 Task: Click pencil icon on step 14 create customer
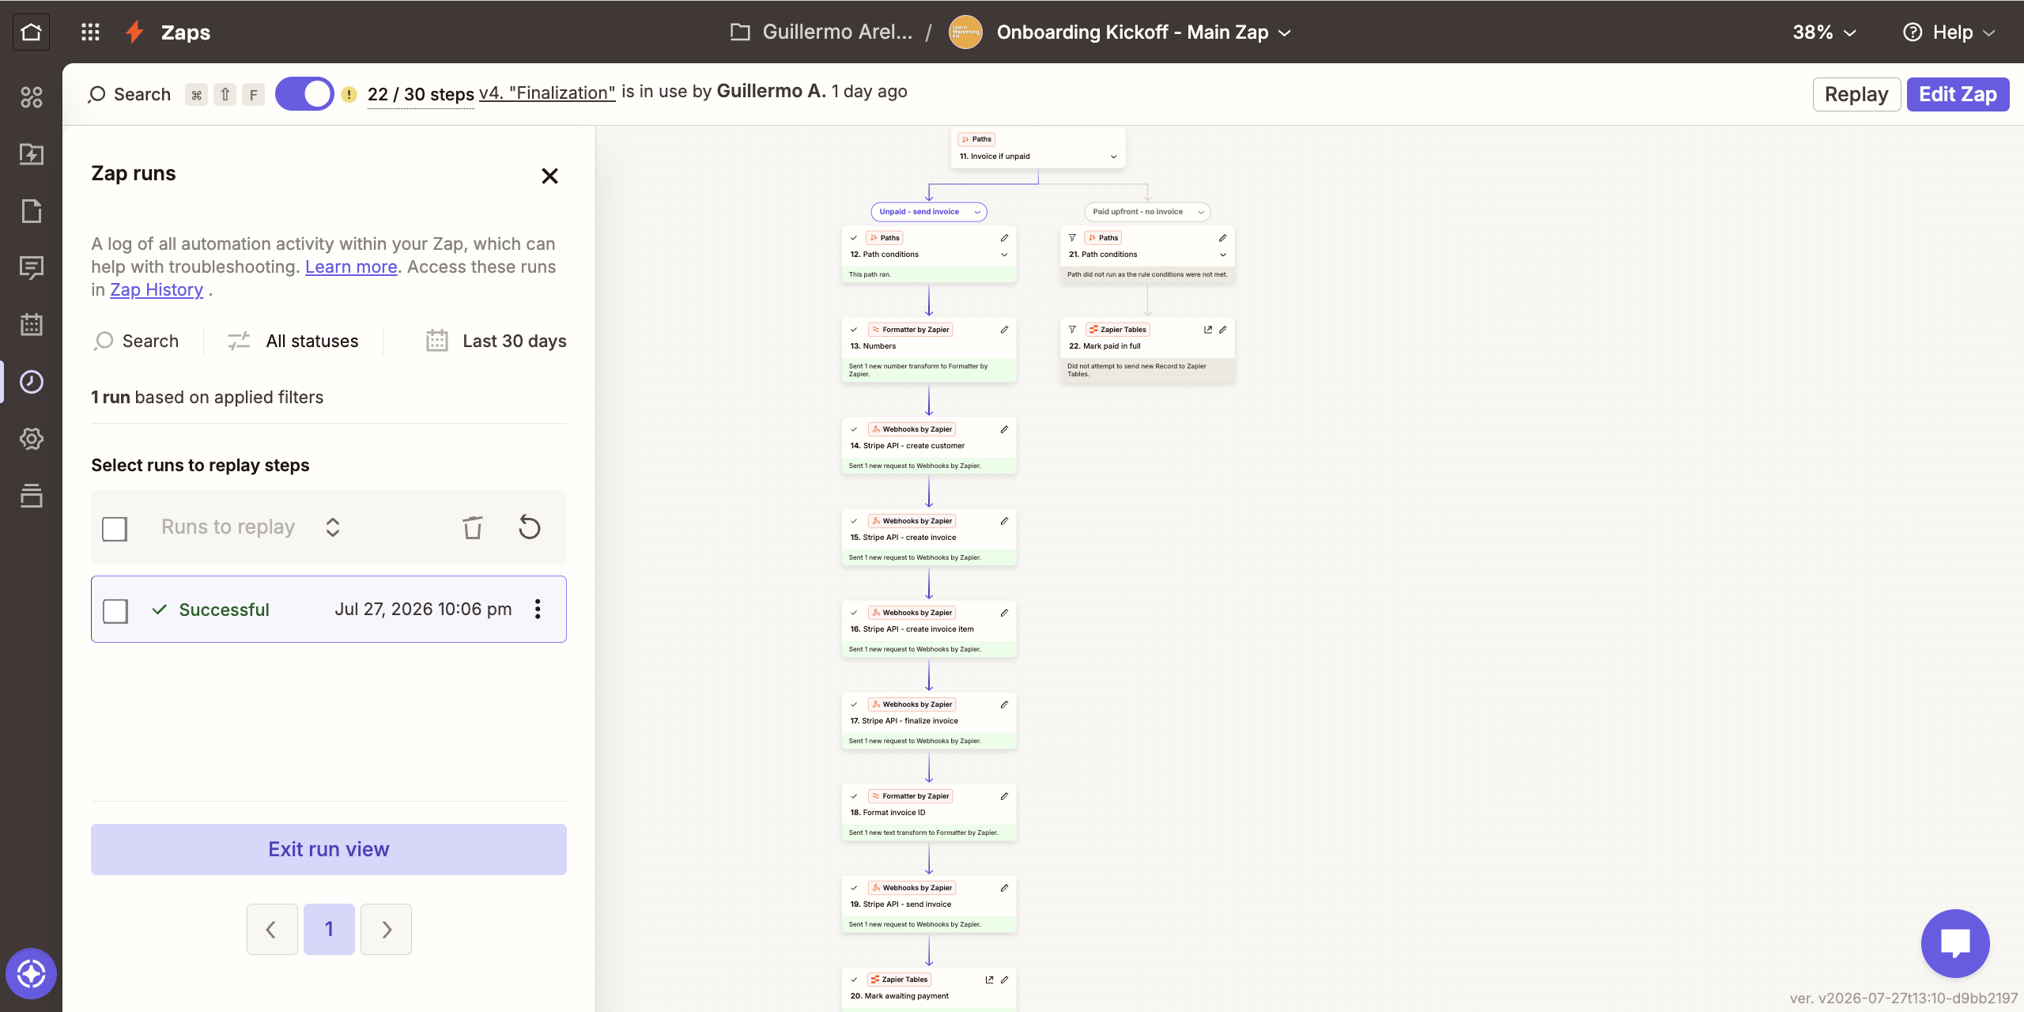(1004, 429)
